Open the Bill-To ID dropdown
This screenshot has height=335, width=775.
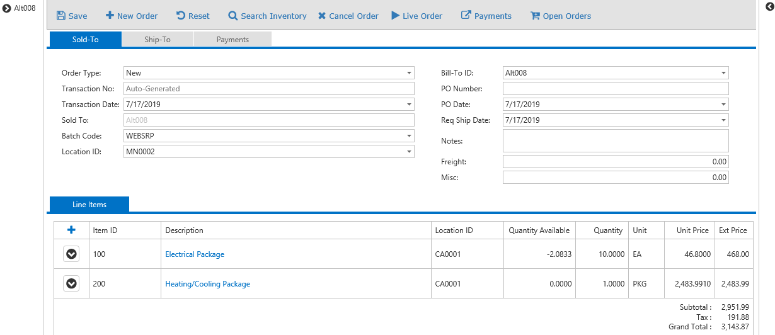pos(723,73)
